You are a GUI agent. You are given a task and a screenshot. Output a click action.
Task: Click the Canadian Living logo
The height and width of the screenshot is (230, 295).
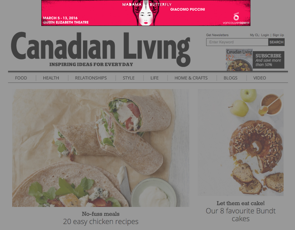[101, 49]
